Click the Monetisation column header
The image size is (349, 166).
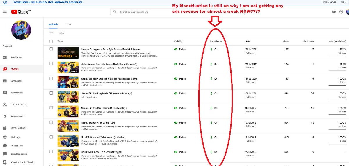pos(216,41)
